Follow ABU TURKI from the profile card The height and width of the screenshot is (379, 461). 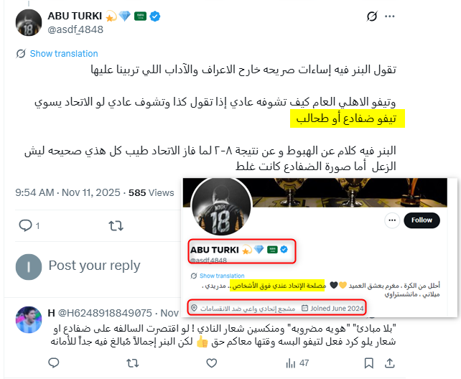point(422,220)
